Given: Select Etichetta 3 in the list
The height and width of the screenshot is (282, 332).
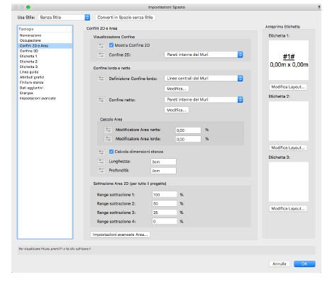Looking at the screenshot, I should coord(45,67).
